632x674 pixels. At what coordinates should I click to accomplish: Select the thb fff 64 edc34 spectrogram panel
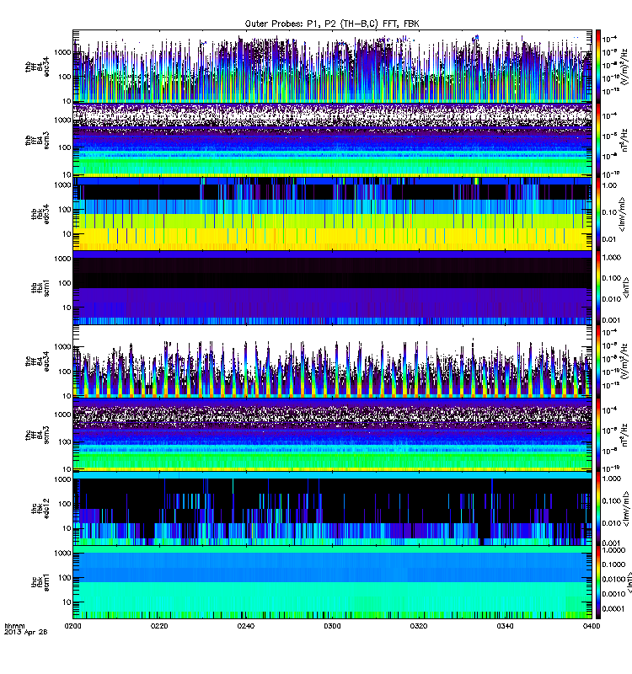(x=332, y=67)
